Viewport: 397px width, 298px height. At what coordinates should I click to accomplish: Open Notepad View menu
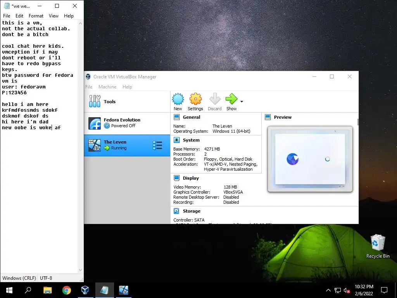point(54,16)
